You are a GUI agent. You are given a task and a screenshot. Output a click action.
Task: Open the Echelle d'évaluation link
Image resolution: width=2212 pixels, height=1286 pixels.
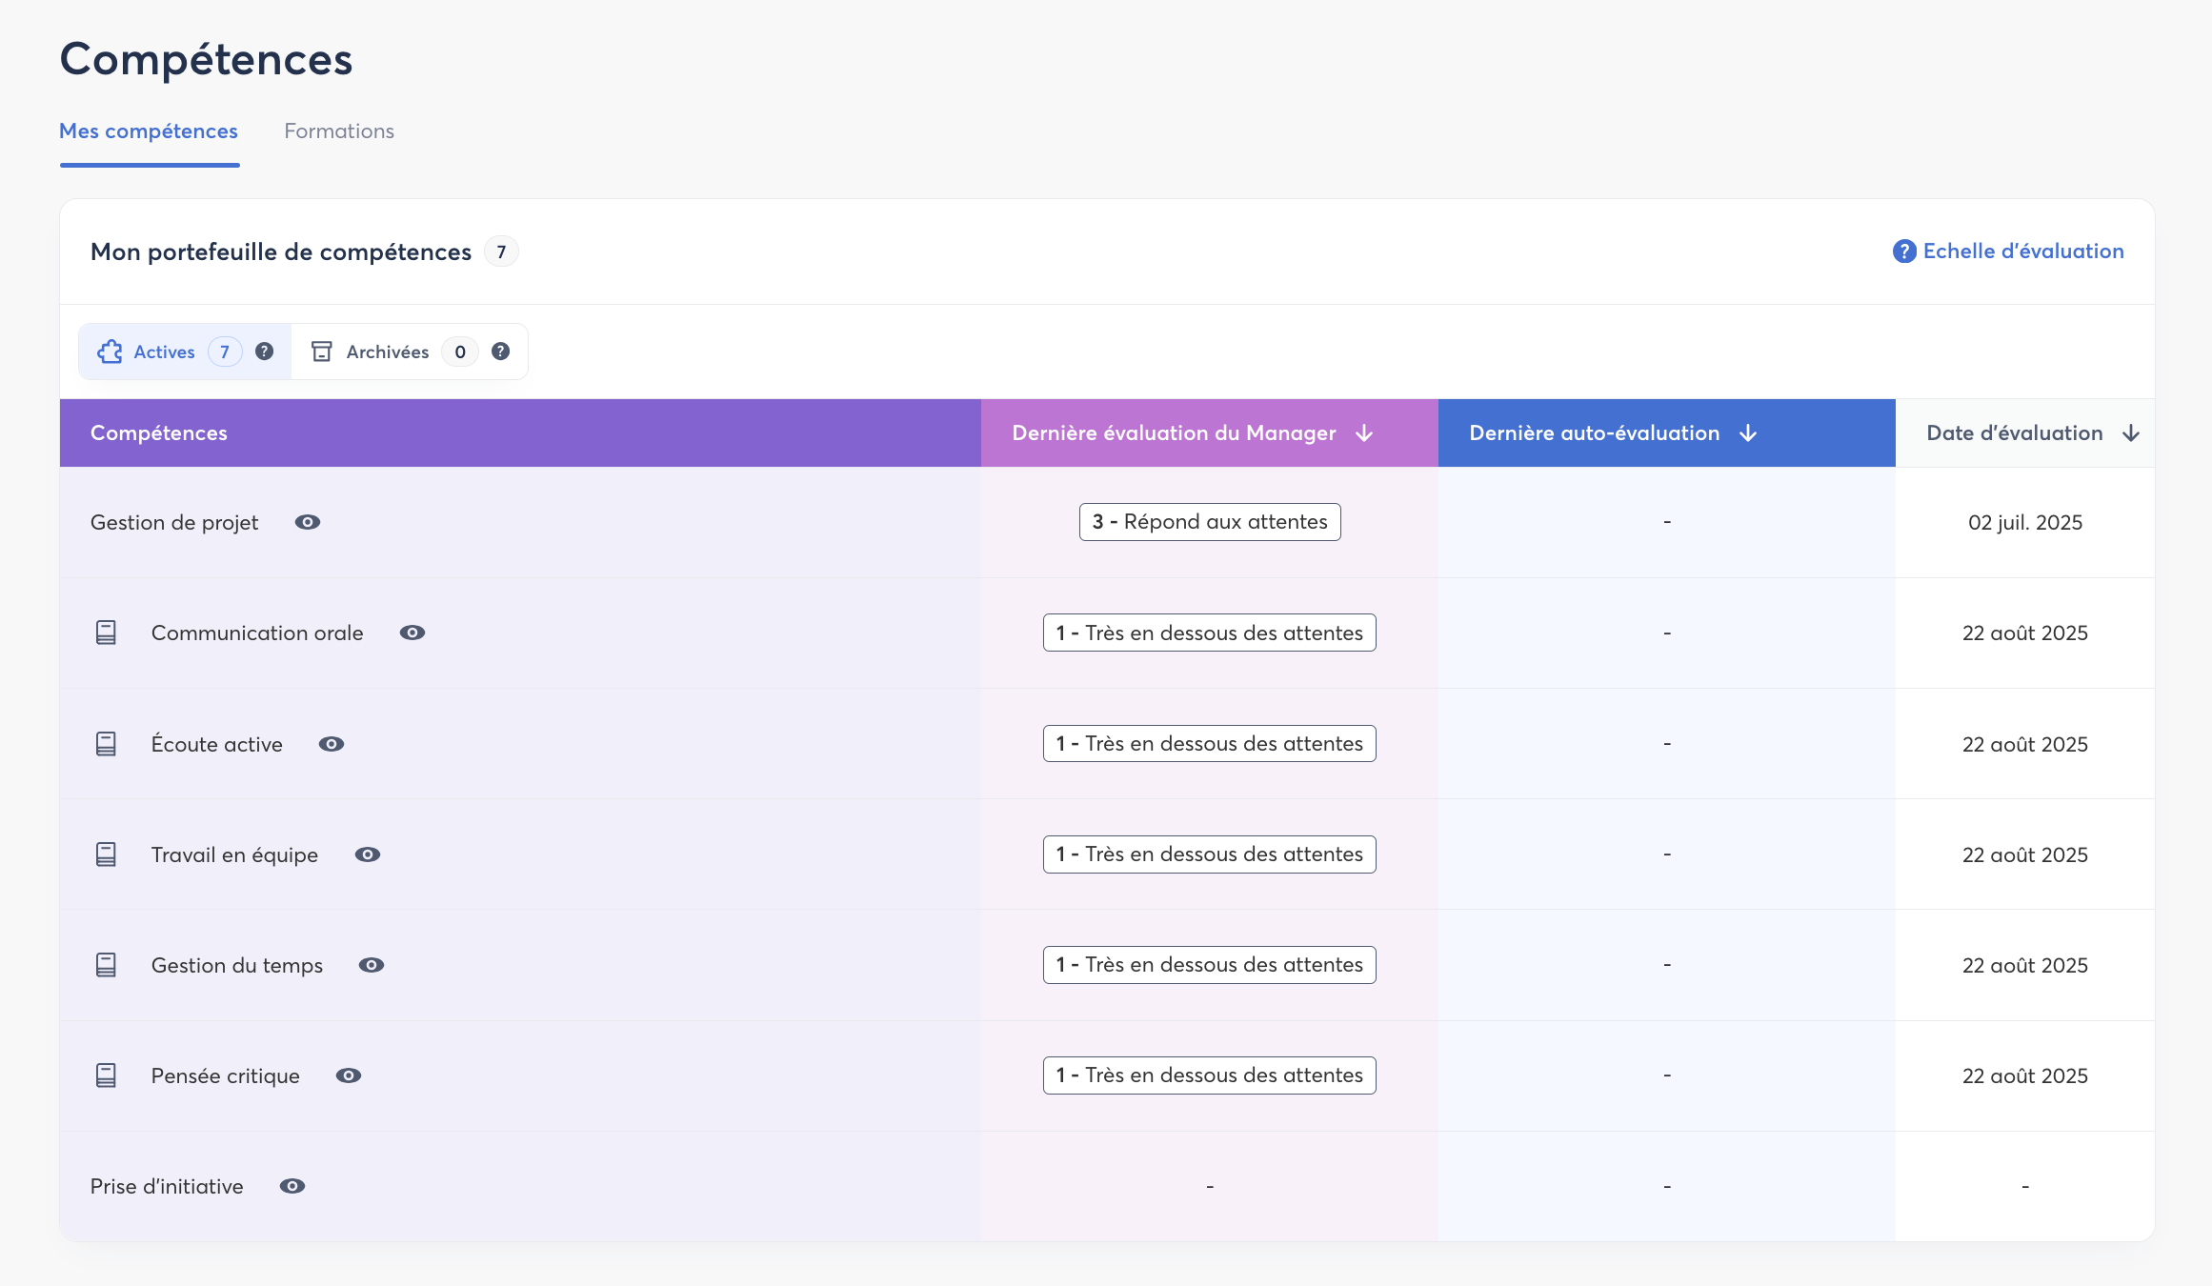[2022, 251]
